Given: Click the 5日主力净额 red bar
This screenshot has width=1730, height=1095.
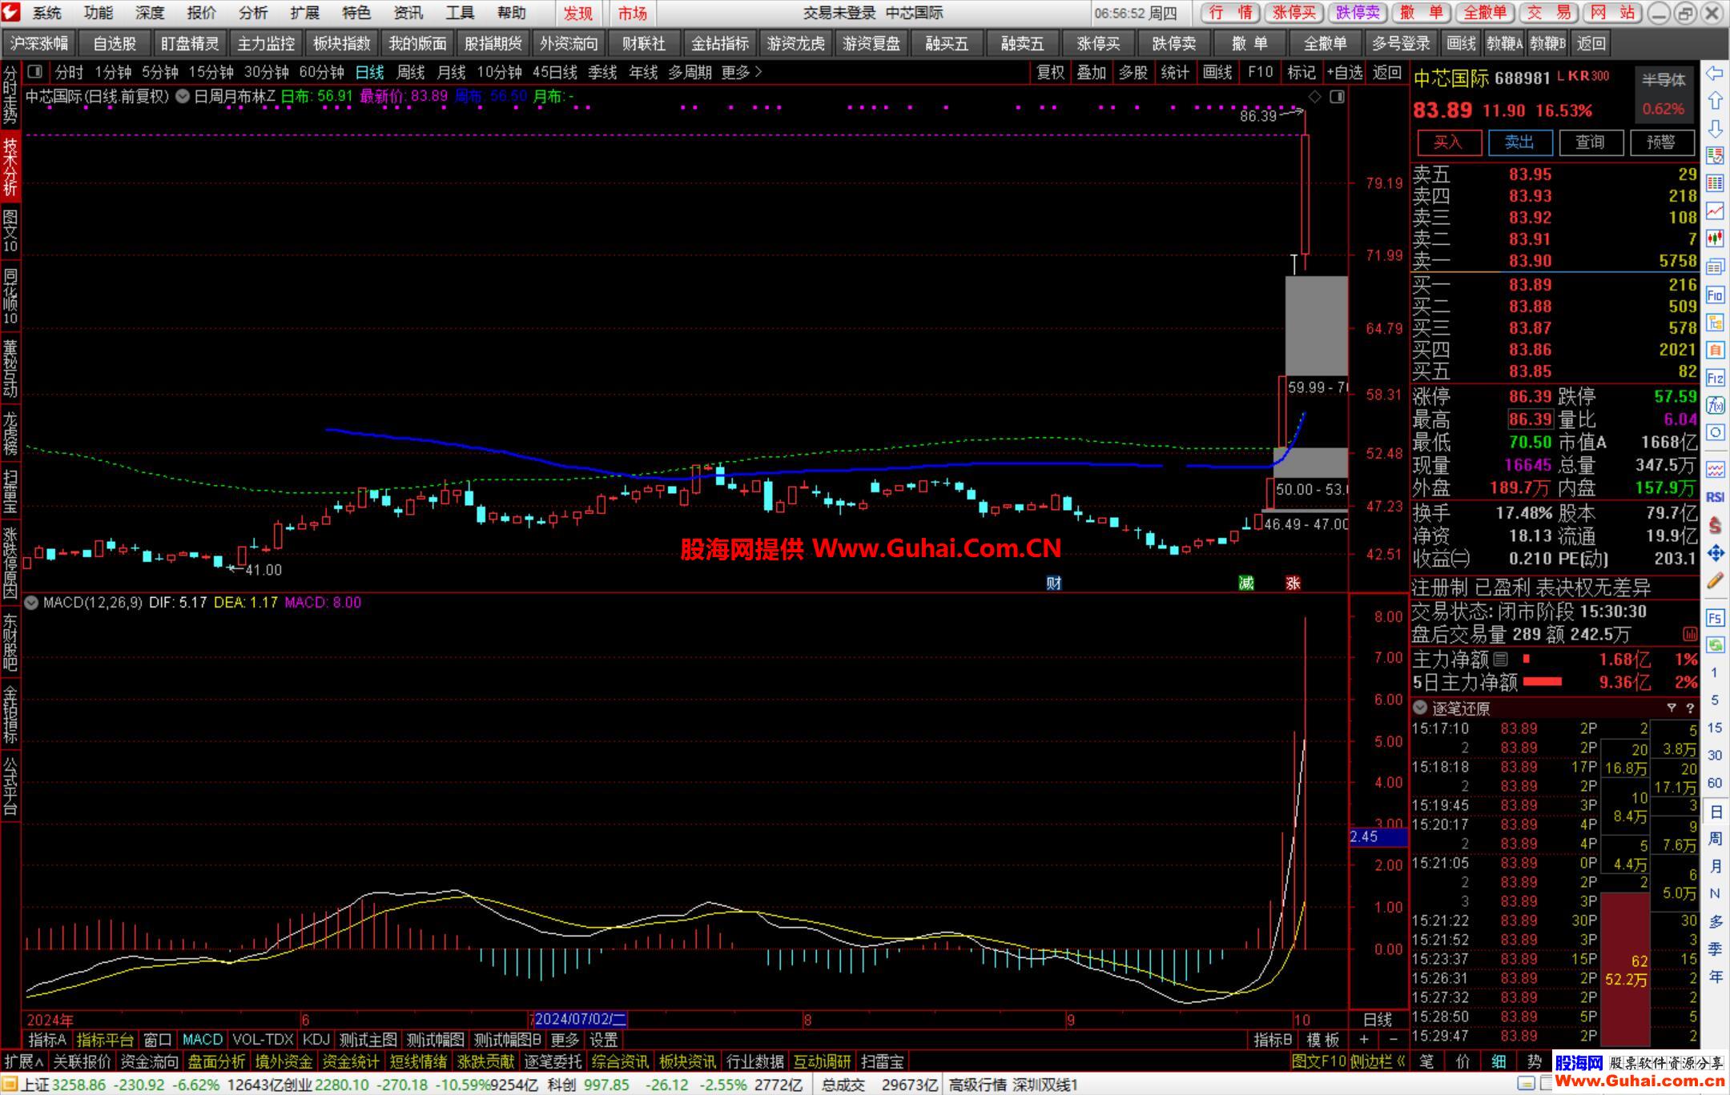Looking at the screenshot, I should tap(1543, 682).
